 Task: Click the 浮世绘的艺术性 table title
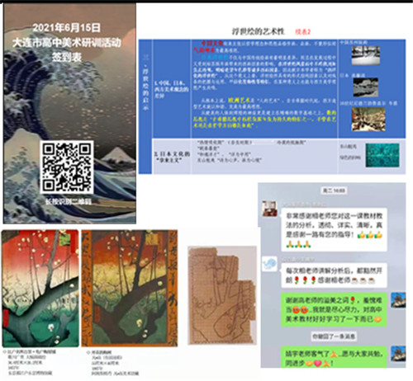258,31
